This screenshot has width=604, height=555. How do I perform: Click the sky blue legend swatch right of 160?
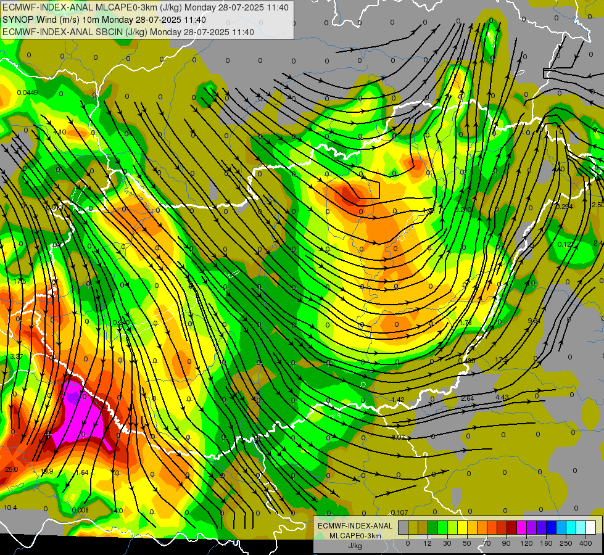tap(561, 528)
